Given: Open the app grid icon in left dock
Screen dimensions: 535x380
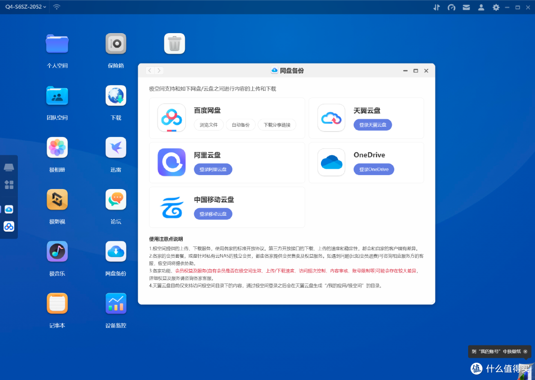Looking at the screenshot, I should pos(9,185).
